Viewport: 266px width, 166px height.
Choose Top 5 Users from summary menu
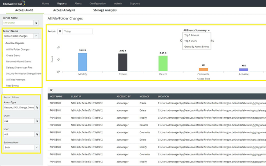point(190,41)
